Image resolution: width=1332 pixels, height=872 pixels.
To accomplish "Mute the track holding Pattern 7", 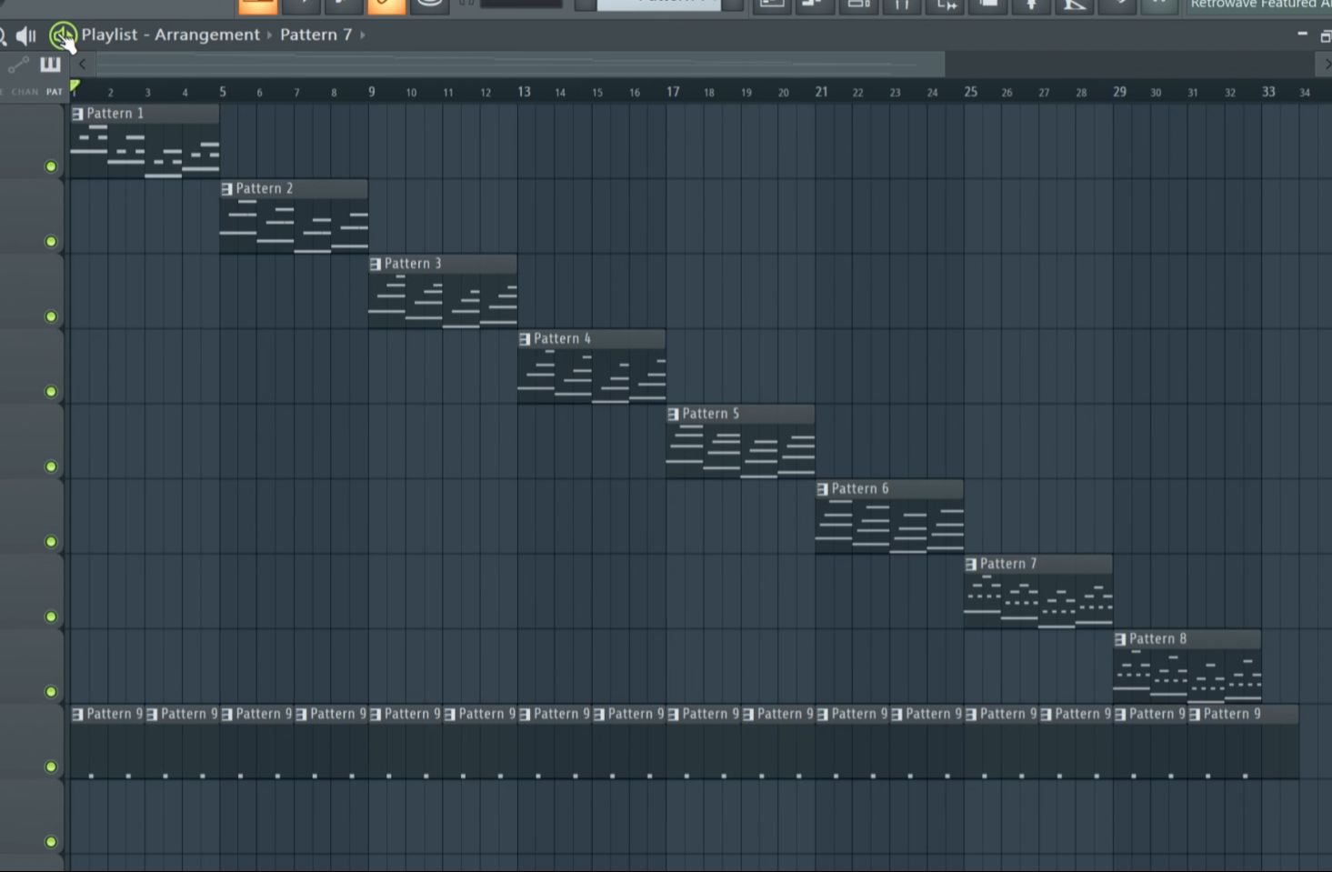I will 51,616.
